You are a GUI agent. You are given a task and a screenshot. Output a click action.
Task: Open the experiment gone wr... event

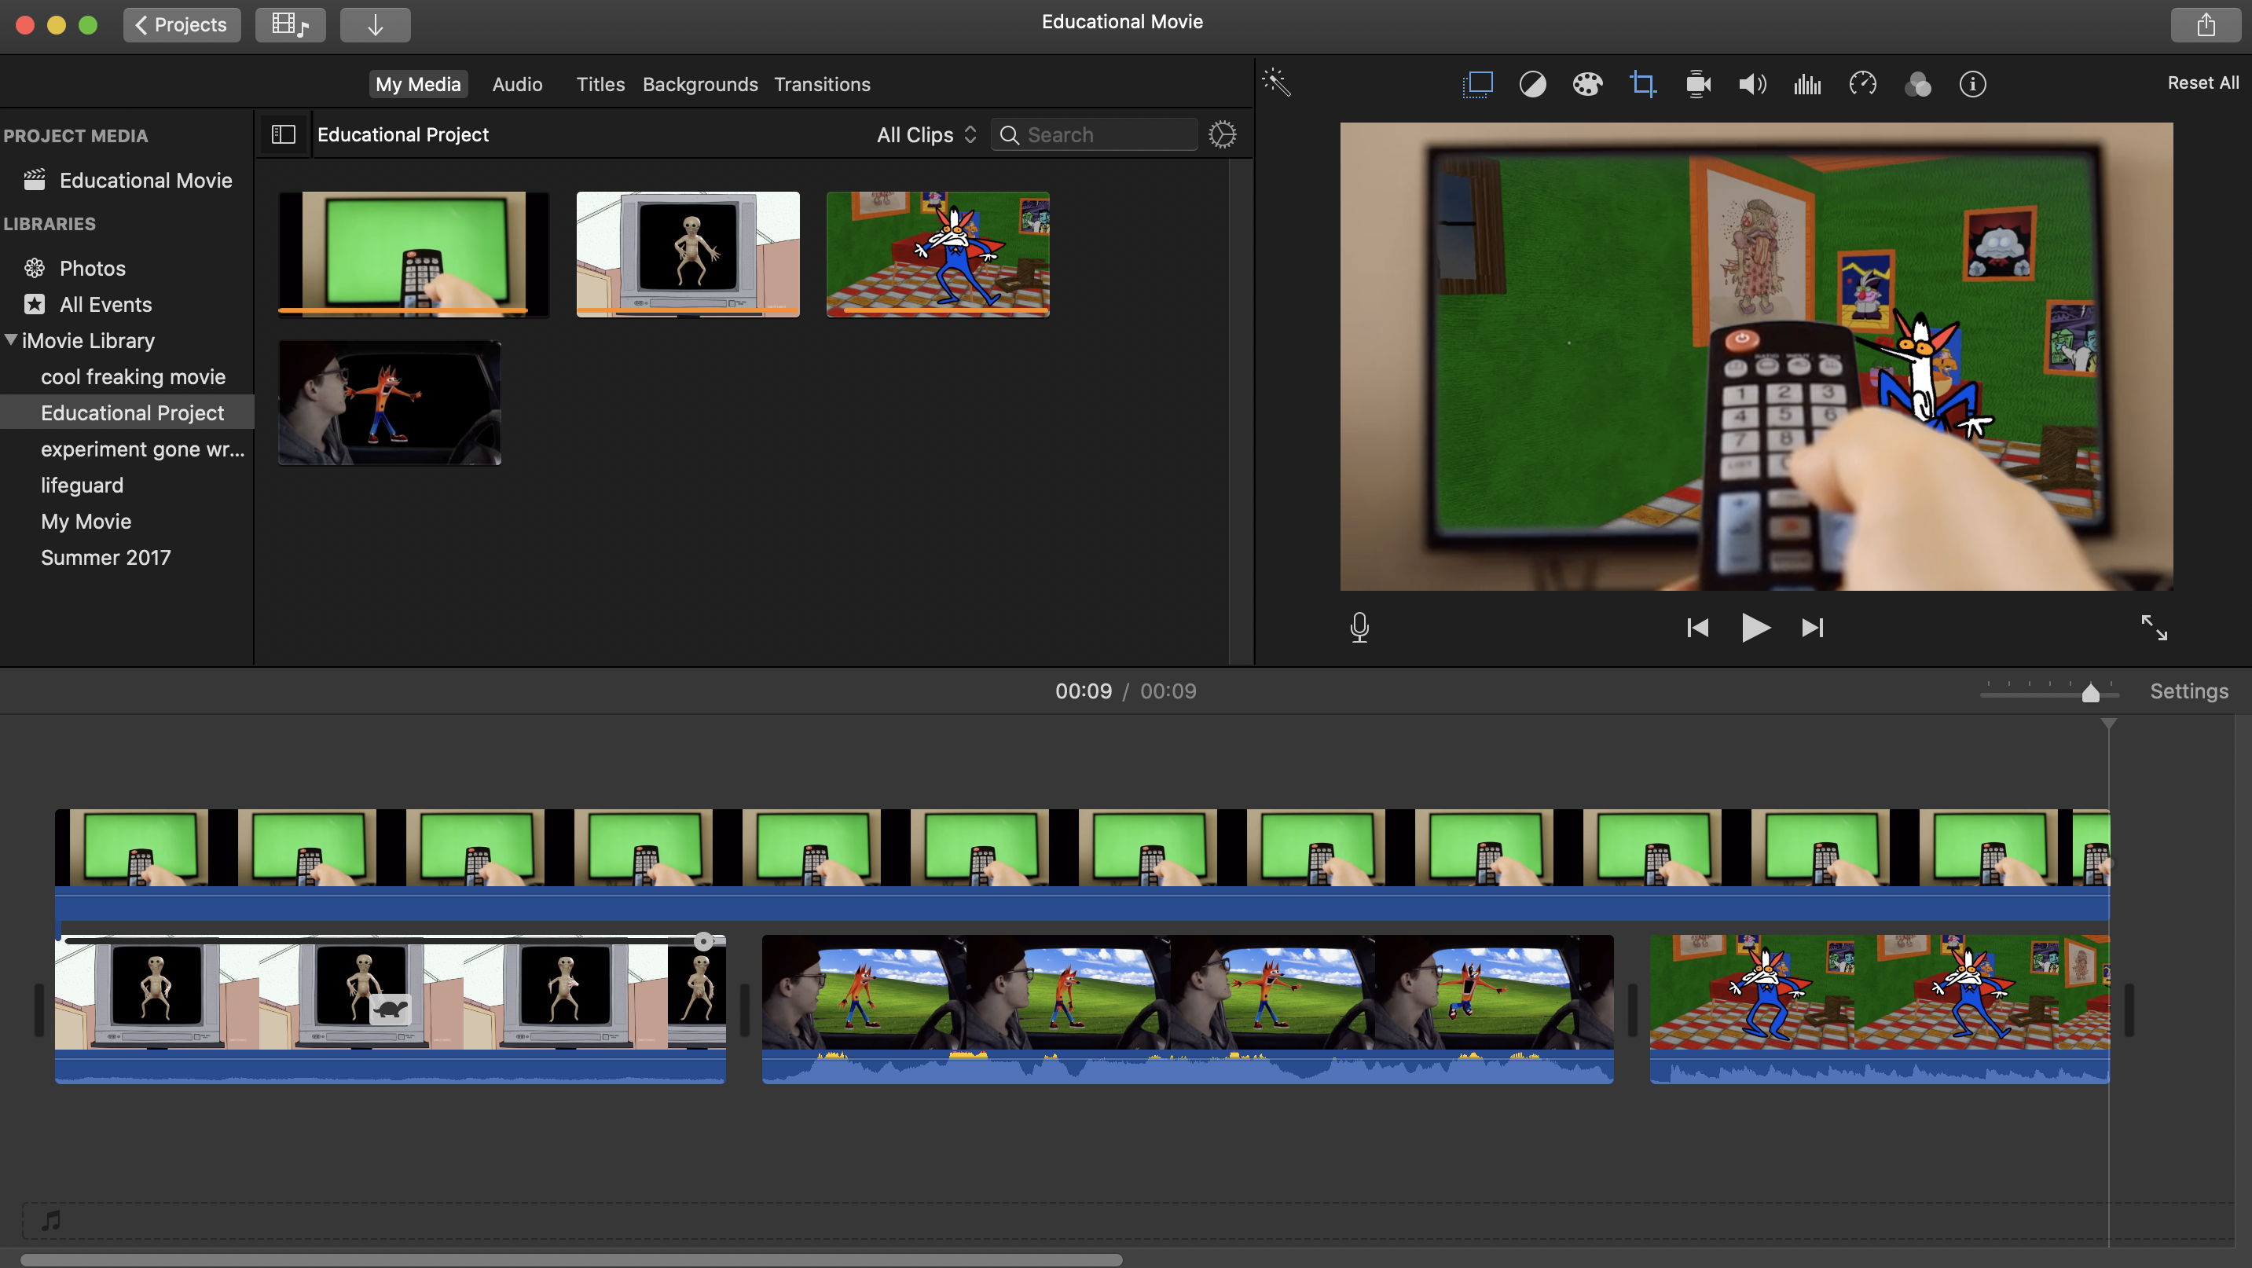click(142, 449)
